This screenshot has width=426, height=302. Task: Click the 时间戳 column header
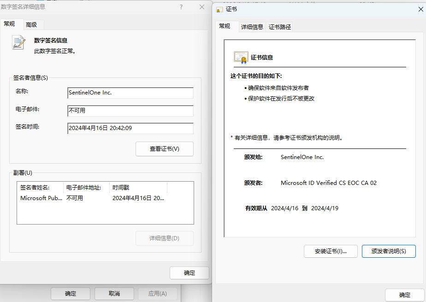point(138,187)
